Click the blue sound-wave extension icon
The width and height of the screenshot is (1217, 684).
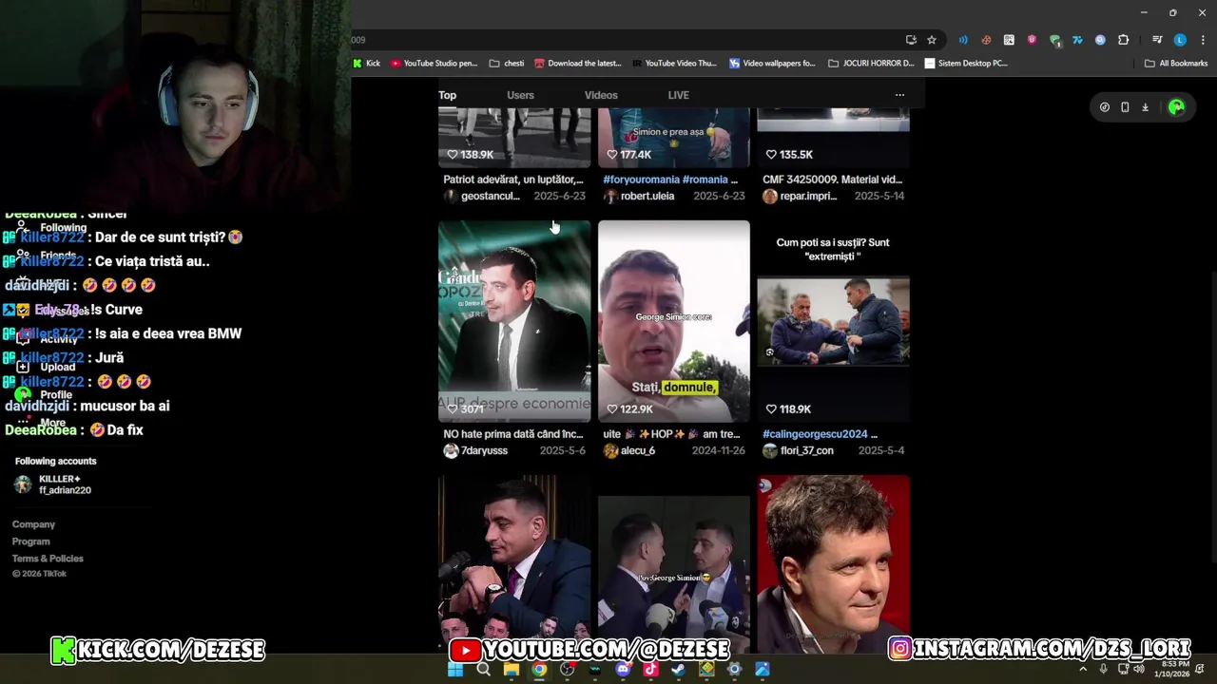(x=963, y=40)
